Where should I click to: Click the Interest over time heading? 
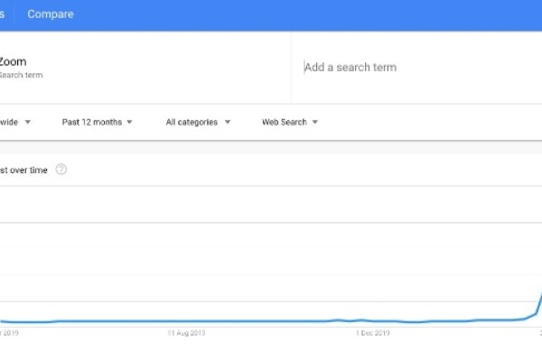23,170
